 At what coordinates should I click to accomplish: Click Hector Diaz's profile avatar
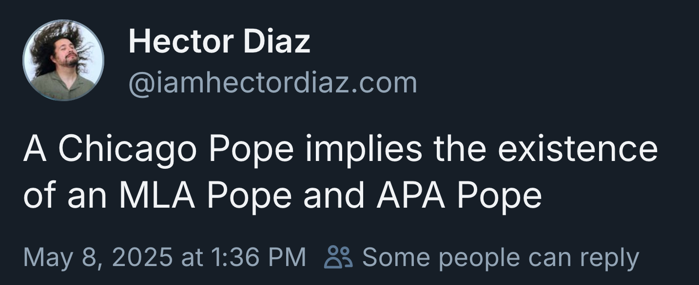tap(63, 60)
